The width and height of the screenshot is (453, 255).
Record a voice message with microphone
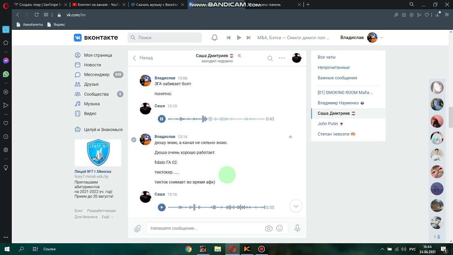tap(297, 228)
